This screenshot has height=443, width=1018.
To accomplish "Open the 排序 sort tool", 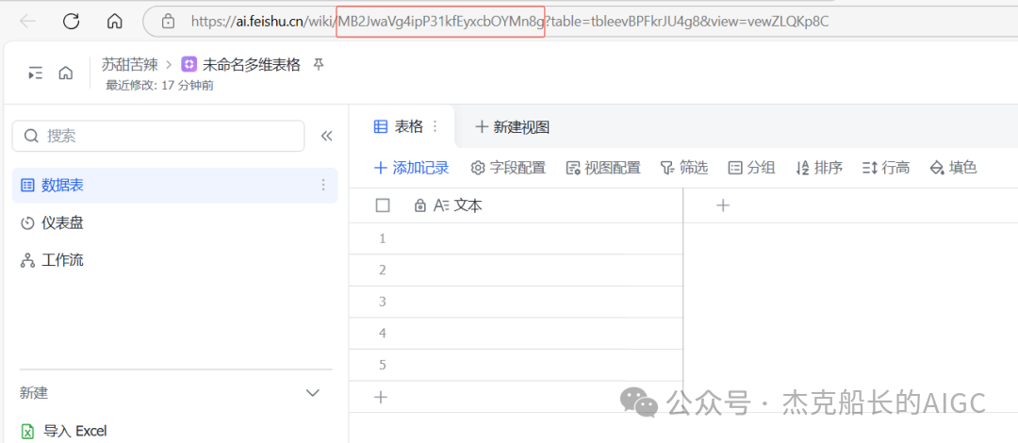I will [x=819, y=168].
